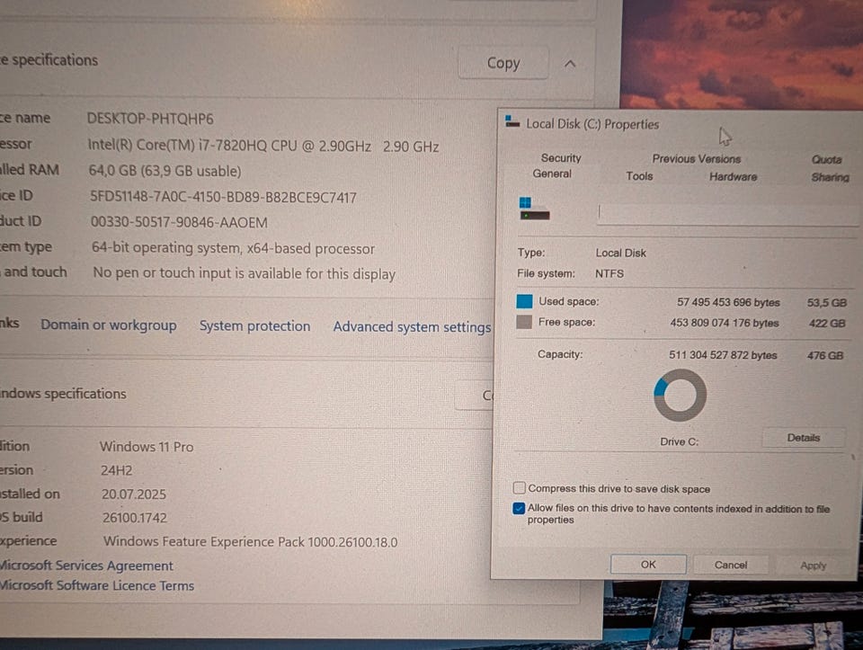
Task: Select device ID 5FD51148-7A0C-4150-BD89-B82BCE9C7417
Action: coord(224,197)
